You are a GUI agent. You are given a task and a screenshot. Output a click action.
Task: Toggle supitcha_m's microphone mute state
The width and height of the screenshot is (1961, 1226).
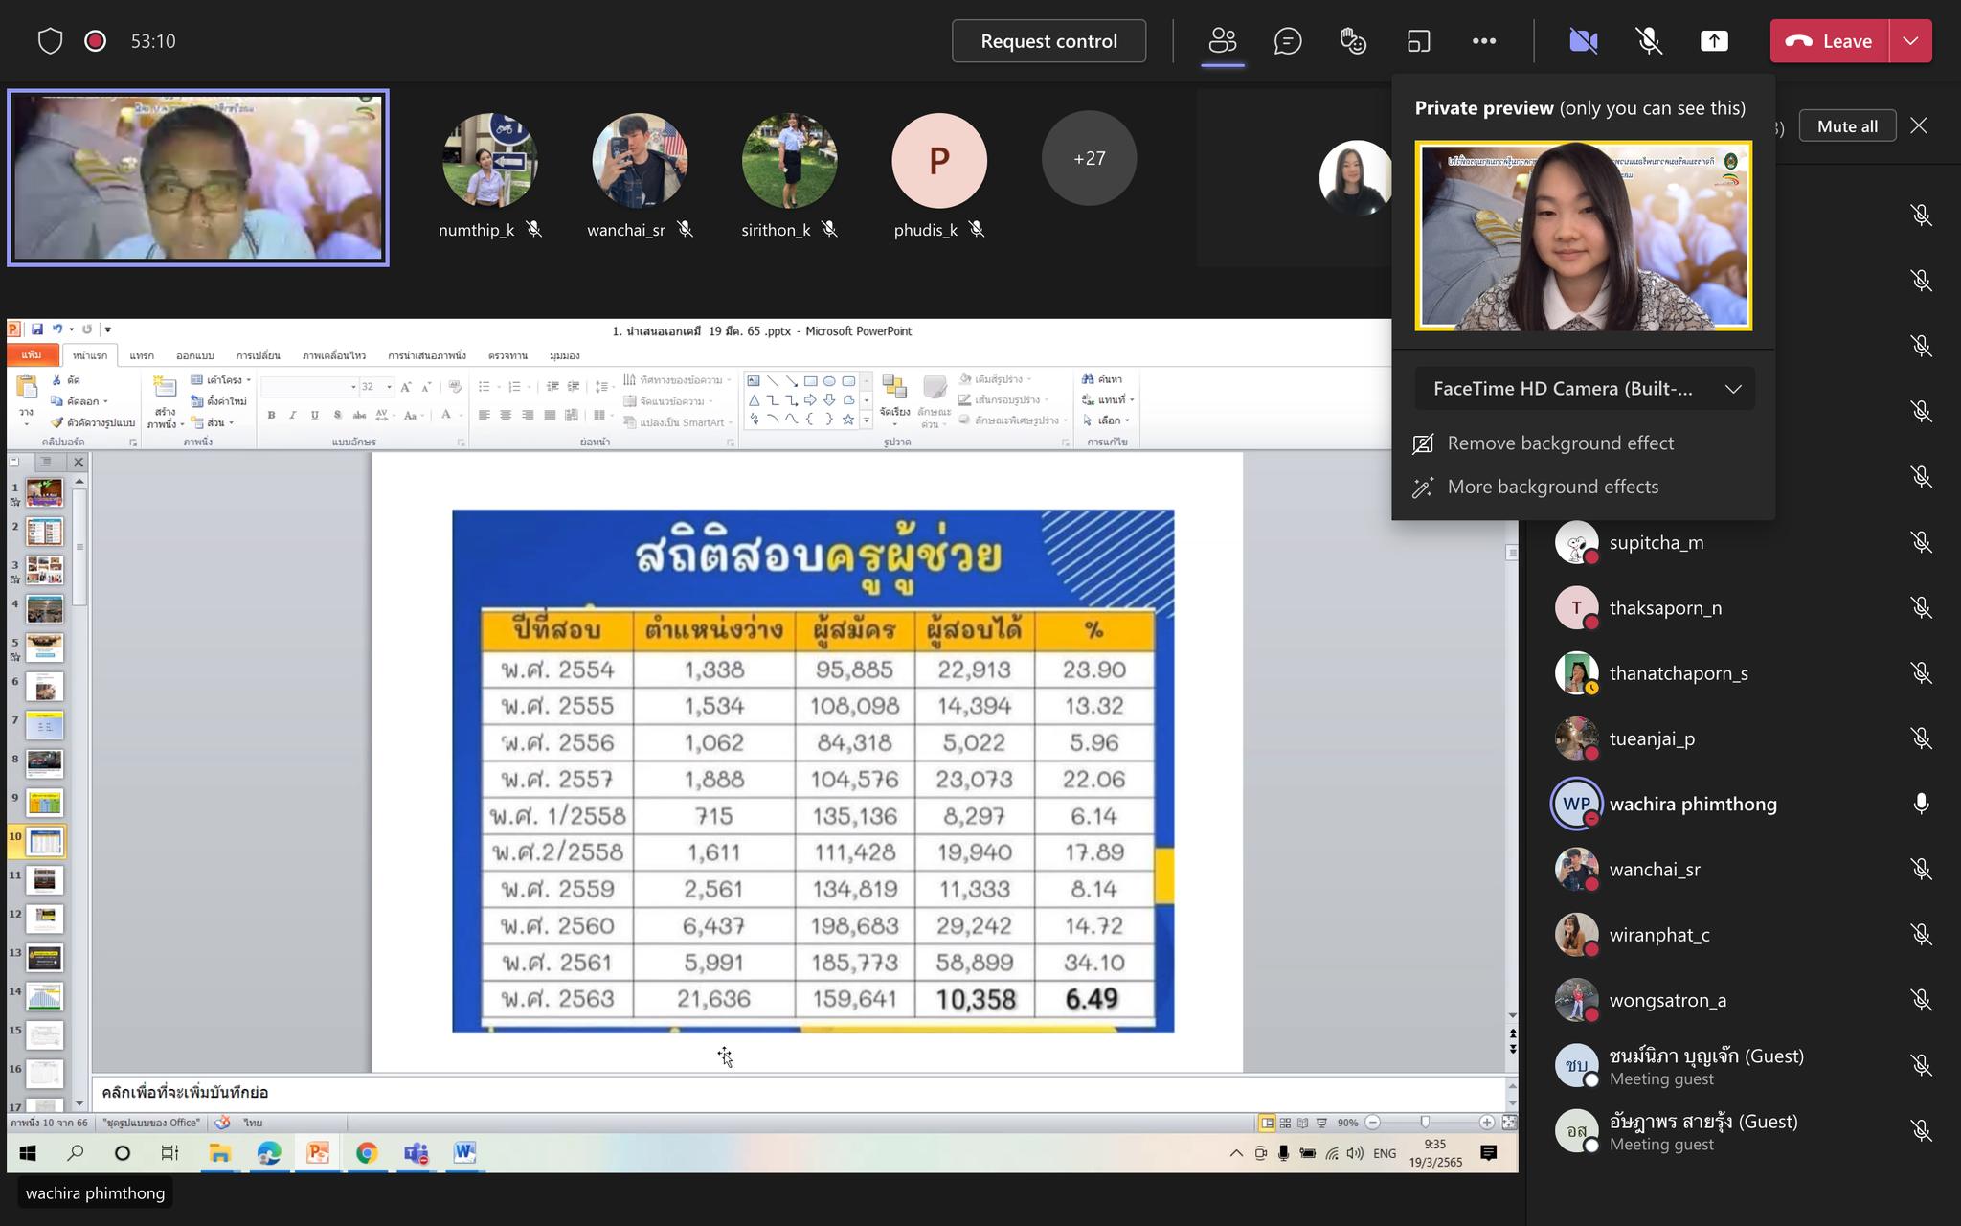[x=1921, y=542]
